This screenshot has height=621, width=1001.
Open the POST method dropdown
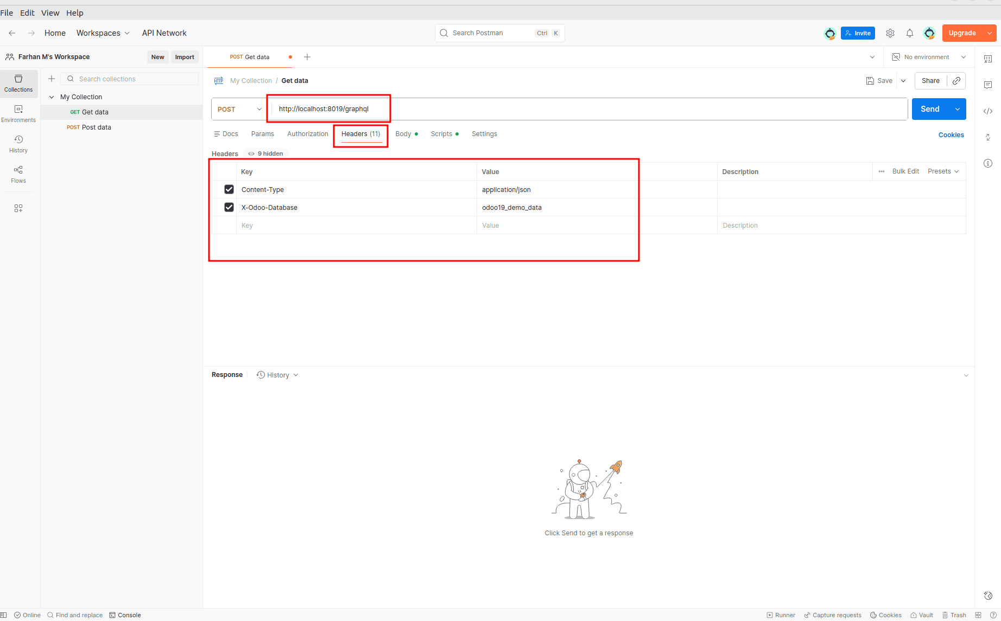click(239, 109)
